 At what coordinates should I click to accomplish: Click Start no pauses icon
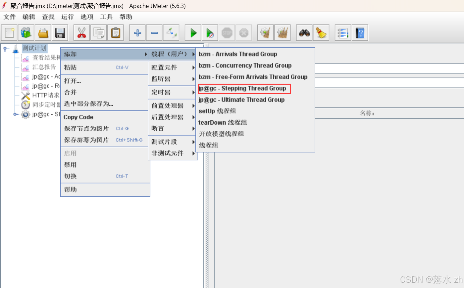point(210,33)
